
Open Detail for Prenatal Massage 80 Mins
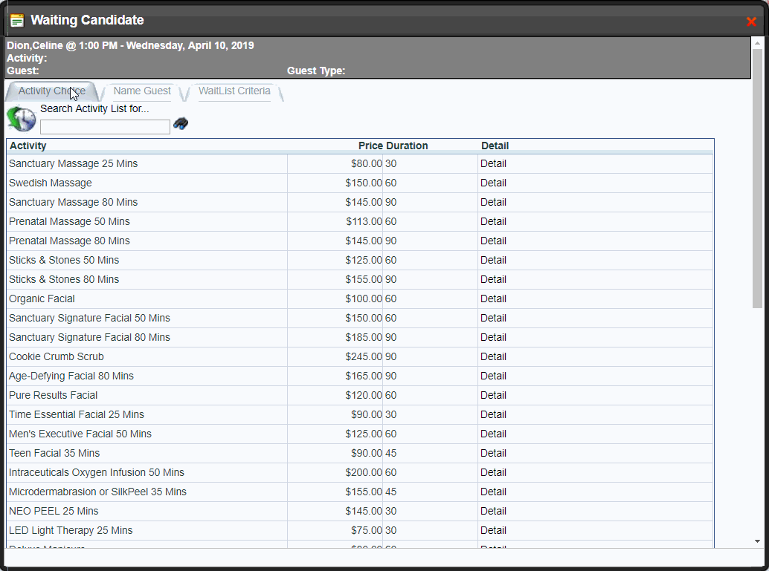[x=493, y=241]
